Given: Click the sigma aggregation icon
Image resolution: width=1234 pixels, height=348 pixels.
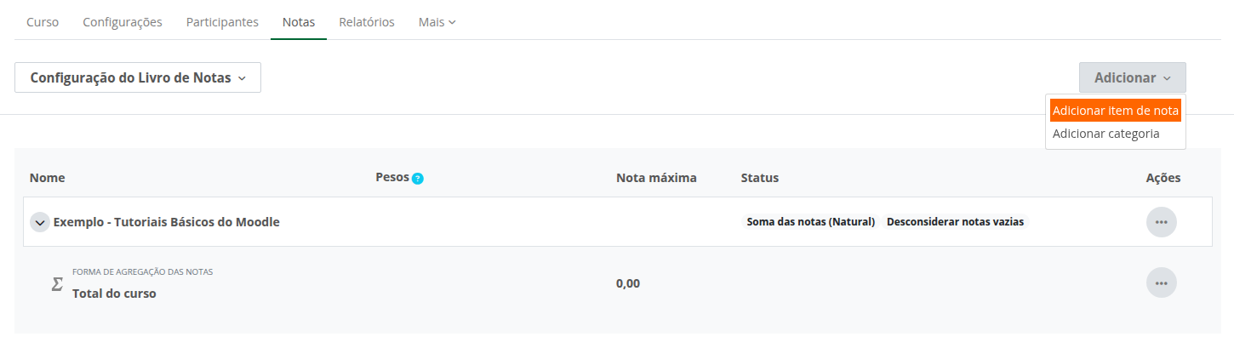Looking at the screenshot, I should [57, 283].
